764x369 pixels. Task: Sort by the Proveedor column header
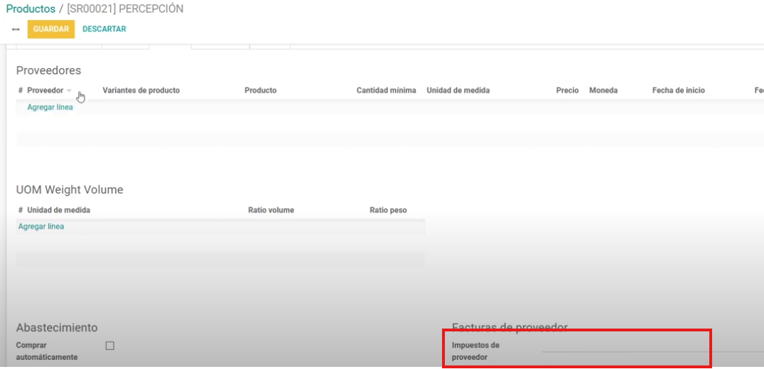(x=45, y=91)
